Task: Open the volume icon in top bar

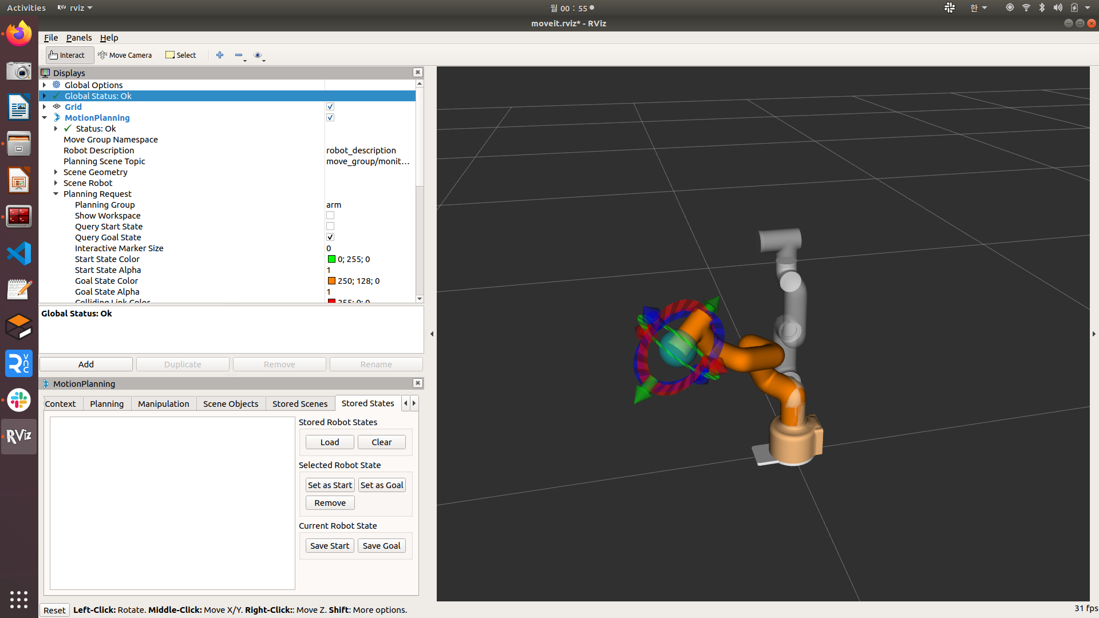Action: (x=1058, y=7)
